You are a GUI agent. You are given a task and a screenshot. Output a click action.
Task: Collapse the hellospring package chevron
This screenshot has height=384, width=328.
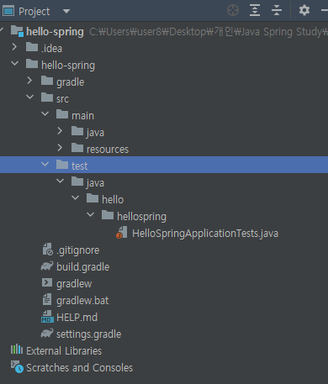(90, 215)
